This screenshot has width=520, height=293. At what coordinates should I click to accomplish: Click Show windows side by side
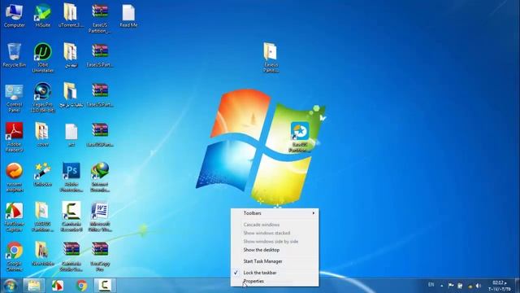pos(275,241)
